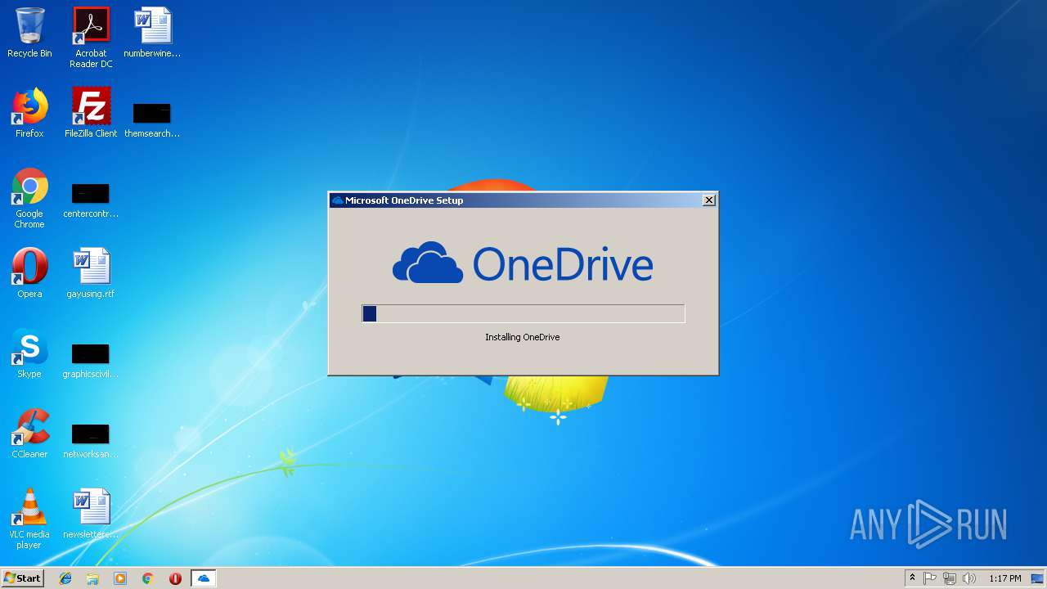Open Windows Explorer from the taskbar

click(x=92, y=578)
